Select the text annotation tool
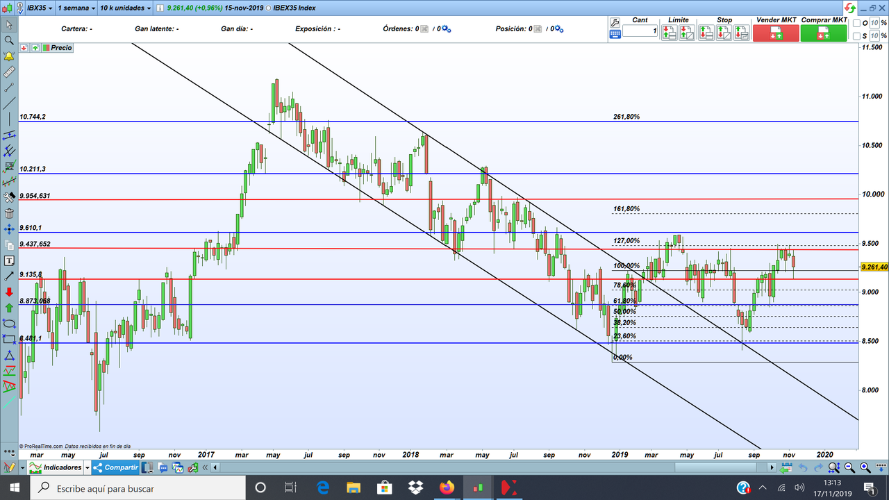 [x=9, y=260]
